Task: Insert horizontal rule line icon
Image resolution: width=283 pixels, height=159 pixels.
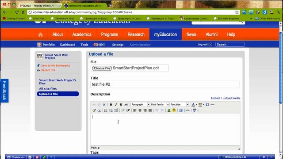Action: pos(212,105)
